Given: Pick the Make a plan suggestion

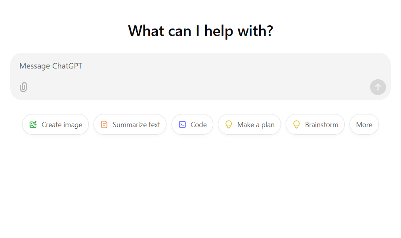Looking at the screenshot, I should [x=250, y=125].
